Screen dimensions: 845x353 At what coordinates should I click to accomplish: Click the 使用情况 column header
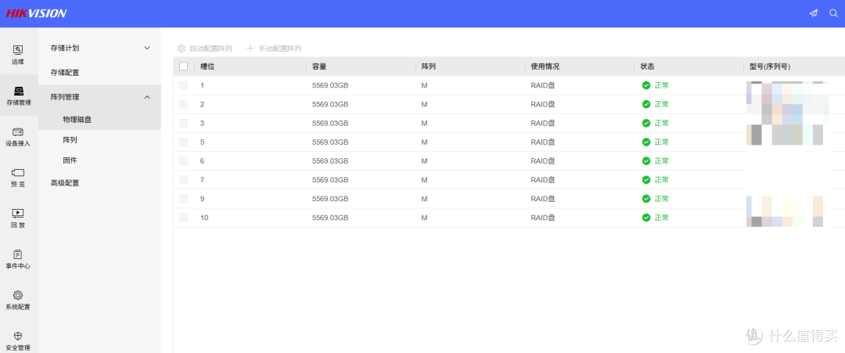(x=545, y=67)
